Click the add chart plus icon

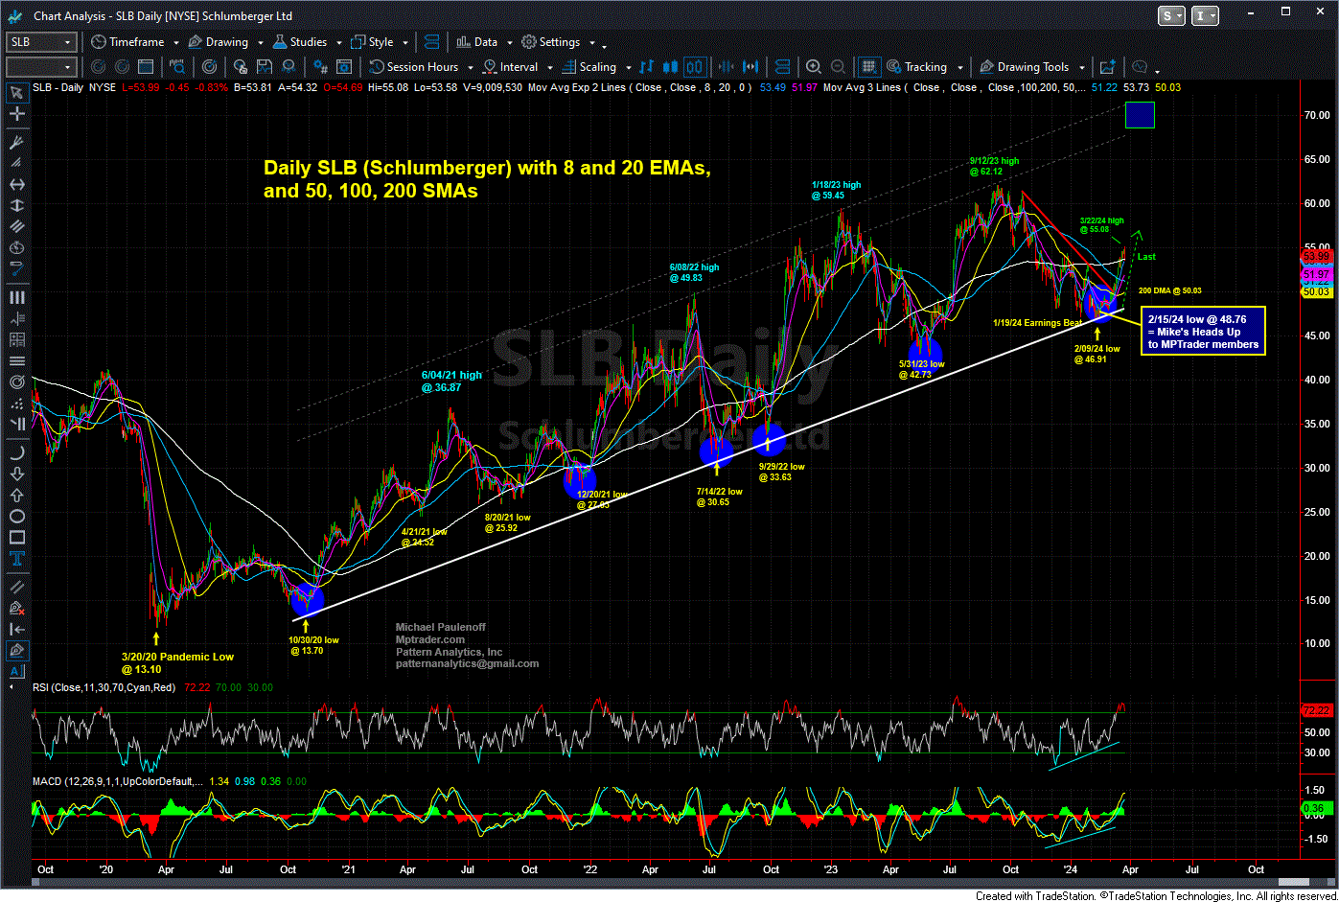coord(1108,67)
